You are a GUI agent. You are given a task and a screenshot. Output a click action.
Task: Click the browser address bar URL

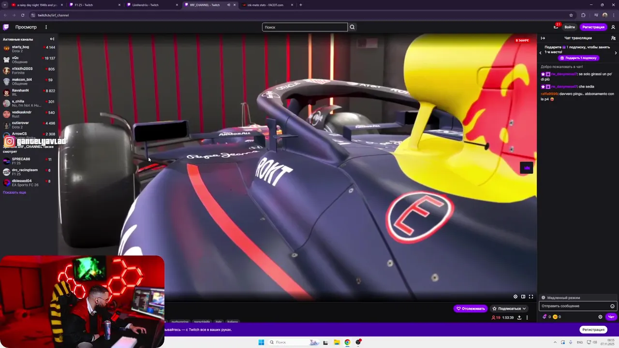(53, 15)
